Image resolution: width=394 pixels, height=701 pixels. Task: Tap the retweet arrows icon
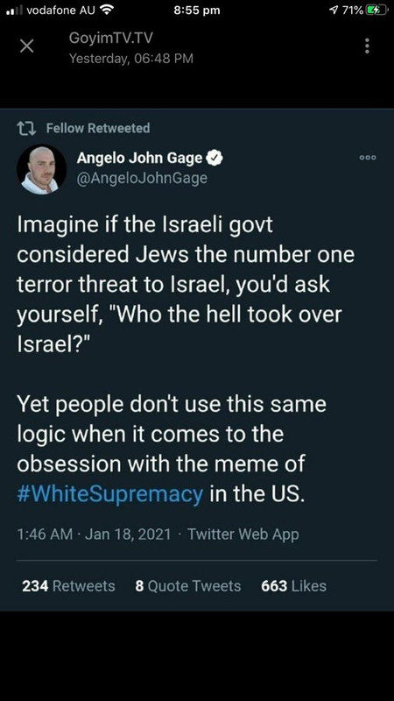(25, 129)
